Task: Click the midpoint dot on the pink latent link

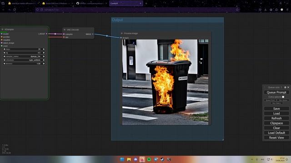Action: click(x=55, y=34)
